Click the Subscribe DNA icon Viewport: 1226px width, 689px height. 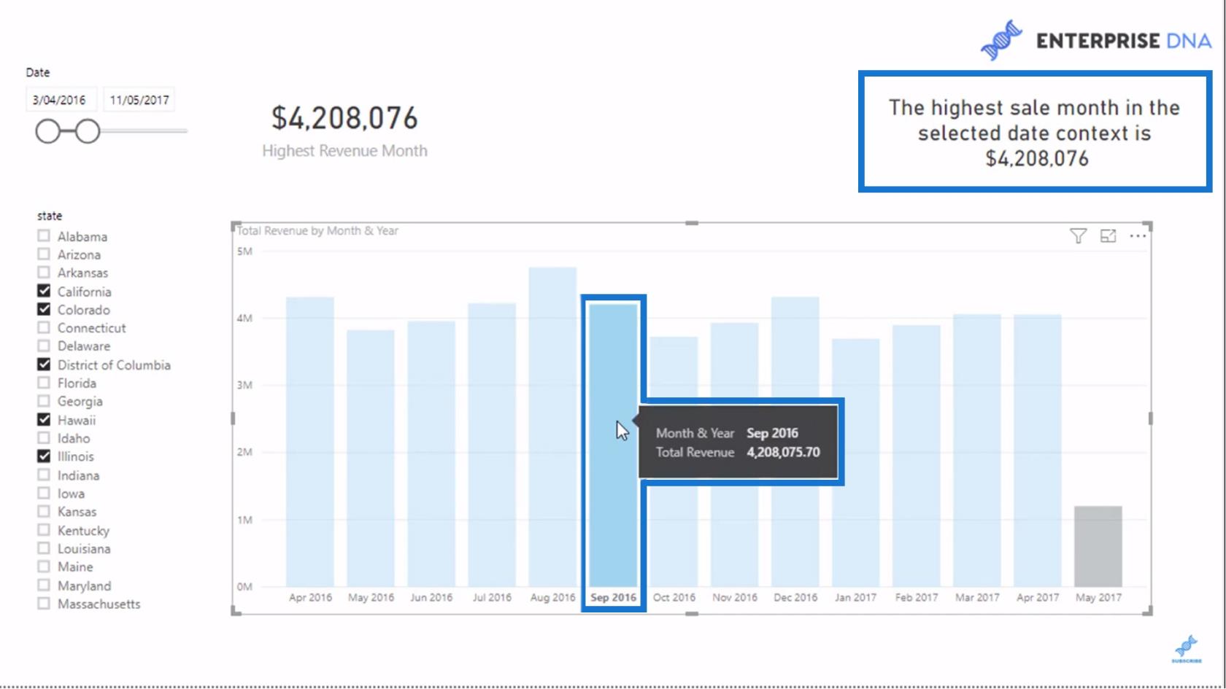tap(1187, 649)
